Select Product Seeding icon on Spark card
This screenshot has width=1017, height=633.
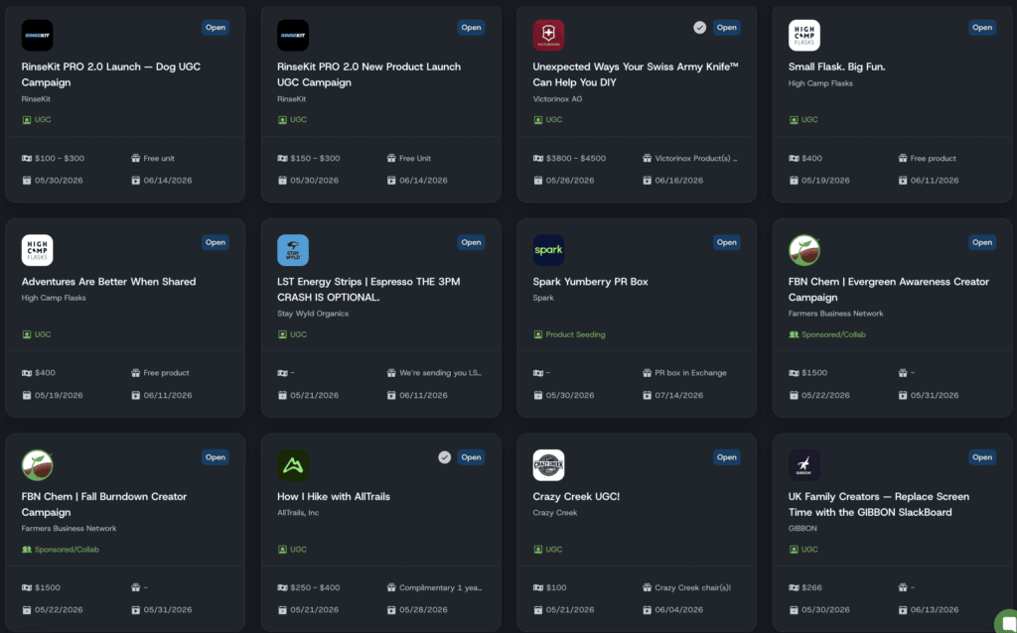(x=537, y=334)
